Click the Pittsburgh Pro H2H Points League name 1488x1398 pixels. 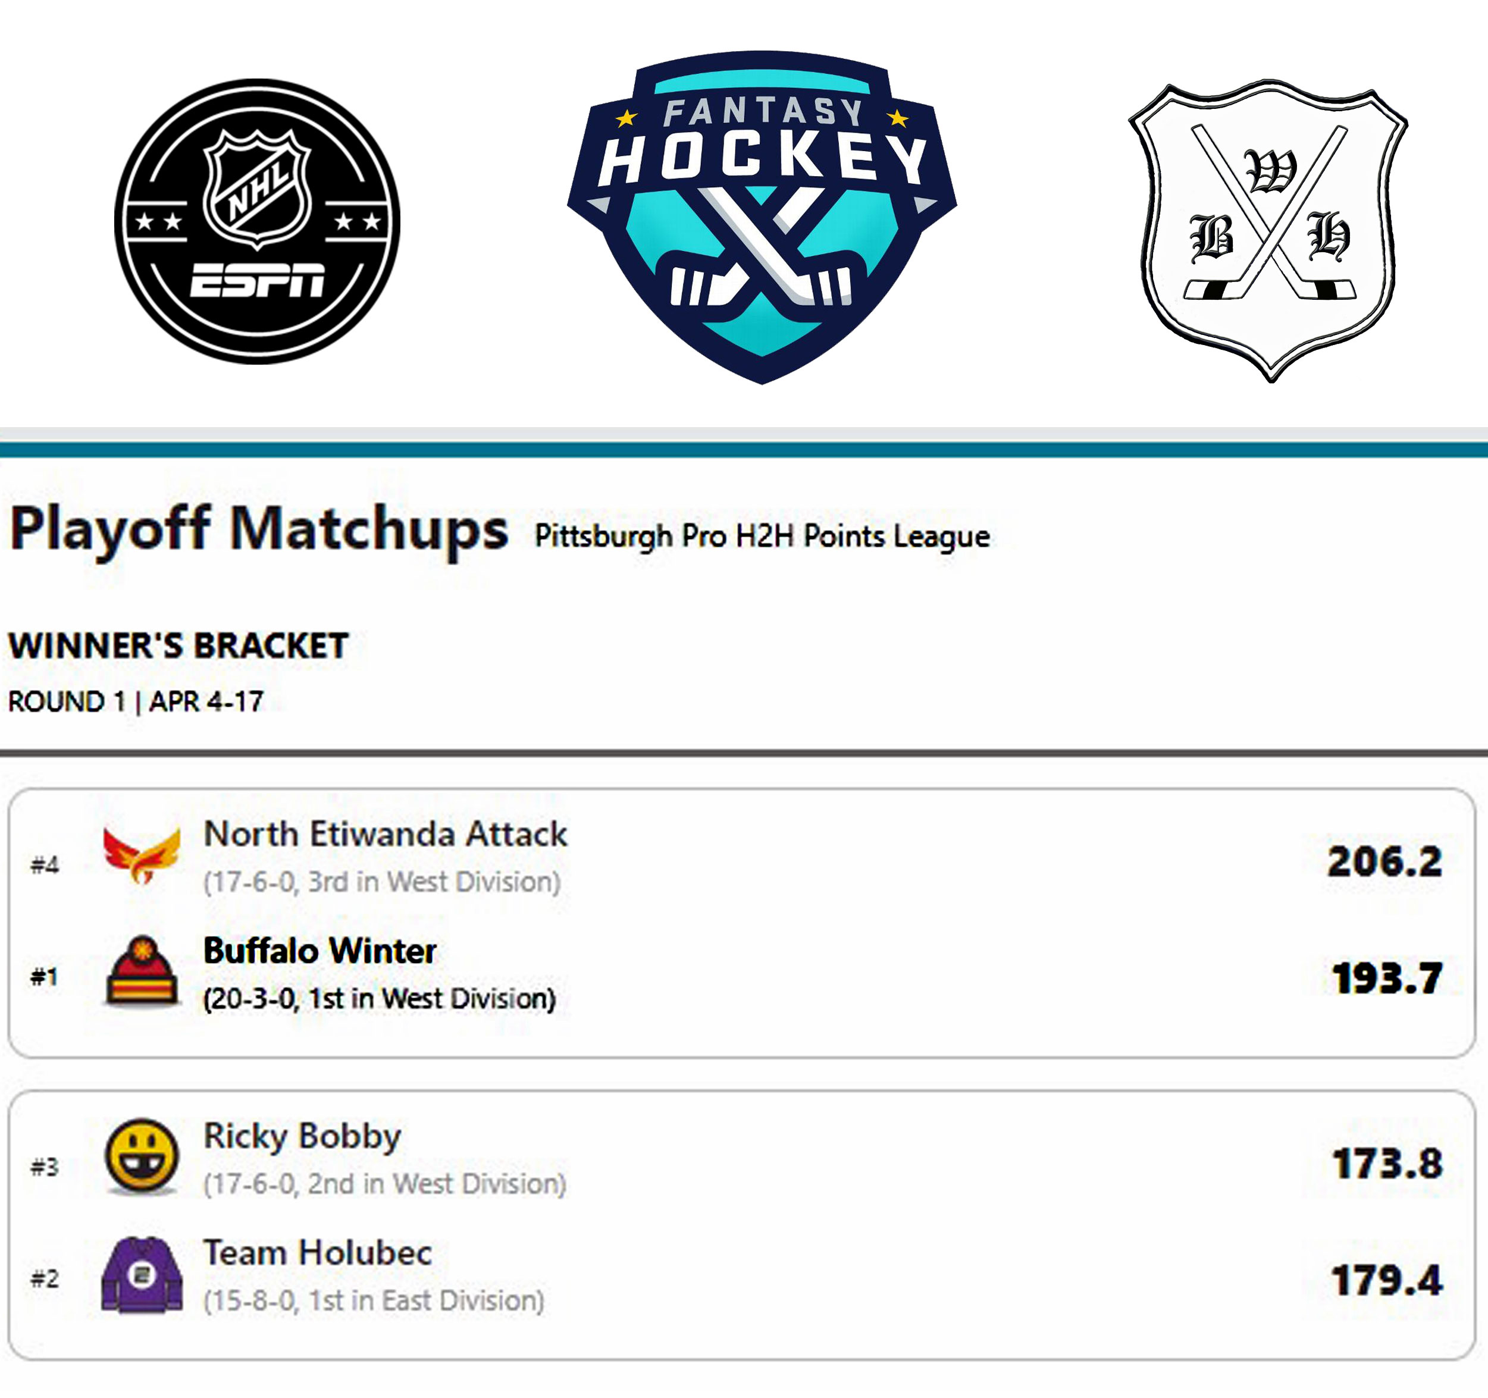(x=762, y=537)
